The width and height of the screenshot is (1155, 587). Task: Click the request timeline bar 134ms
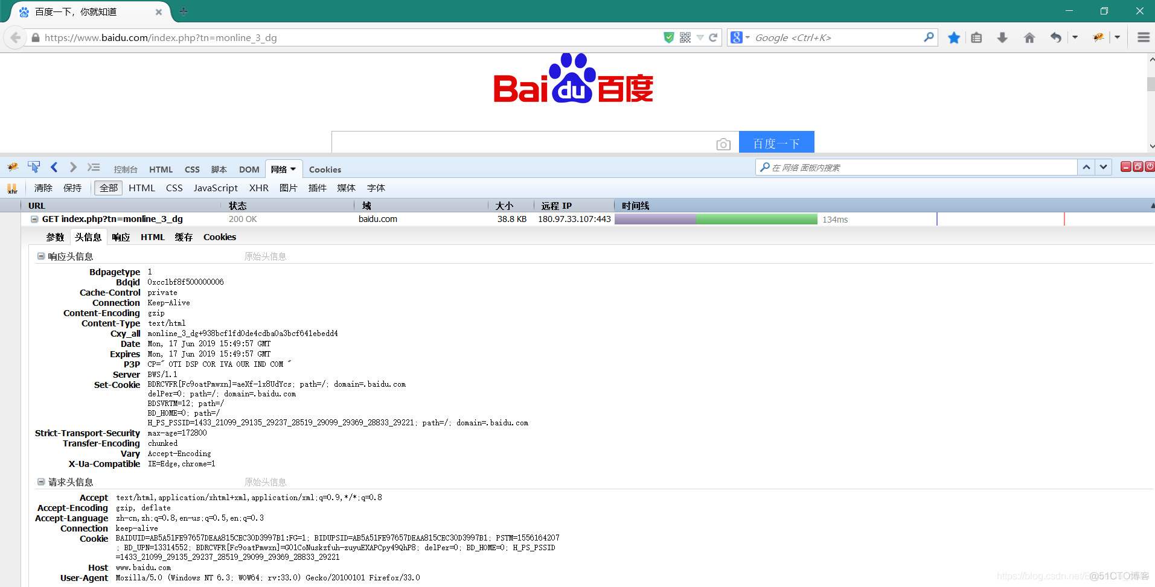(x=716, y=219)
